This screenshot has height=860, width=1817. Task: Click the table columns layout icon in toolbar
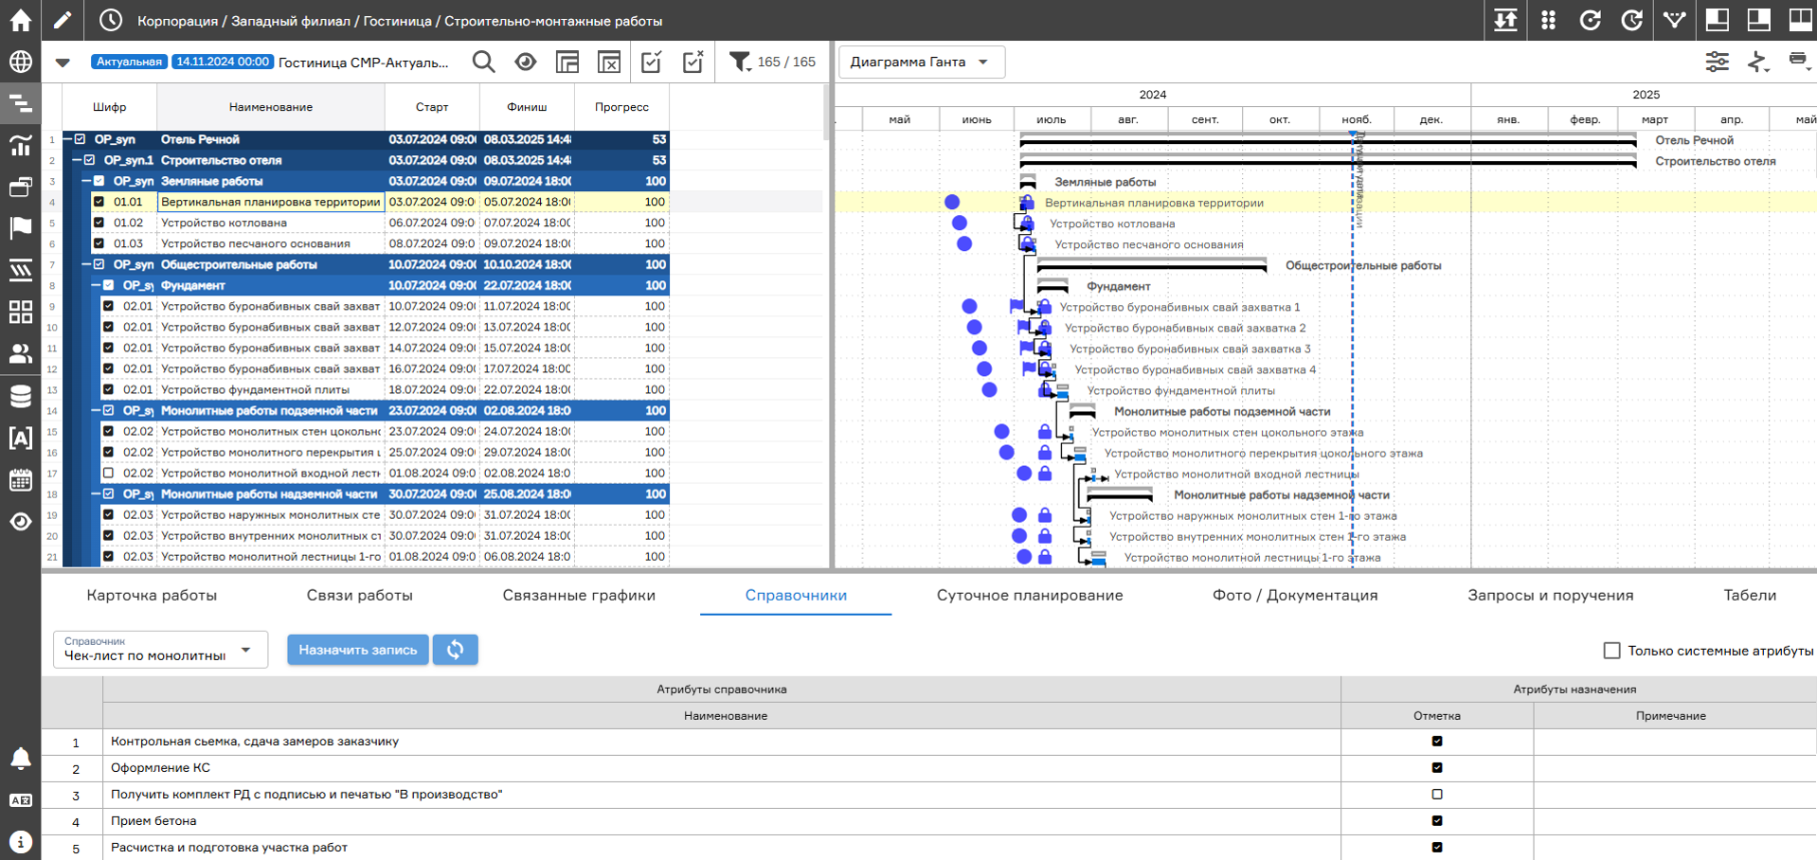(x=567, y=63)
